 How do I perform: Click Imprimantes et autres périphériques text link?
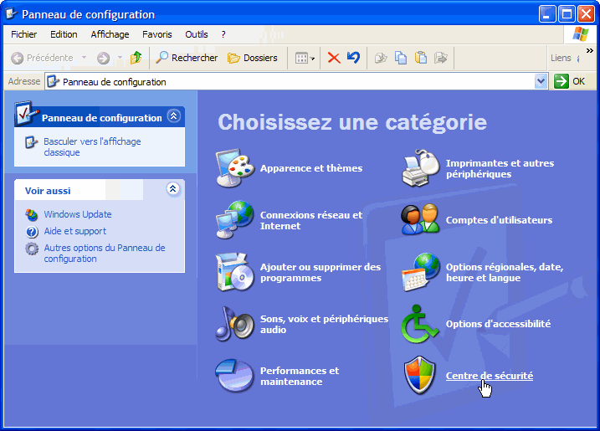[500, 168]
